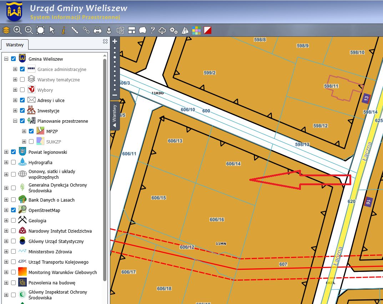The height and width of the screenshot is (304, 383).
Task: Open the print map tool
Action: point(97,30)
